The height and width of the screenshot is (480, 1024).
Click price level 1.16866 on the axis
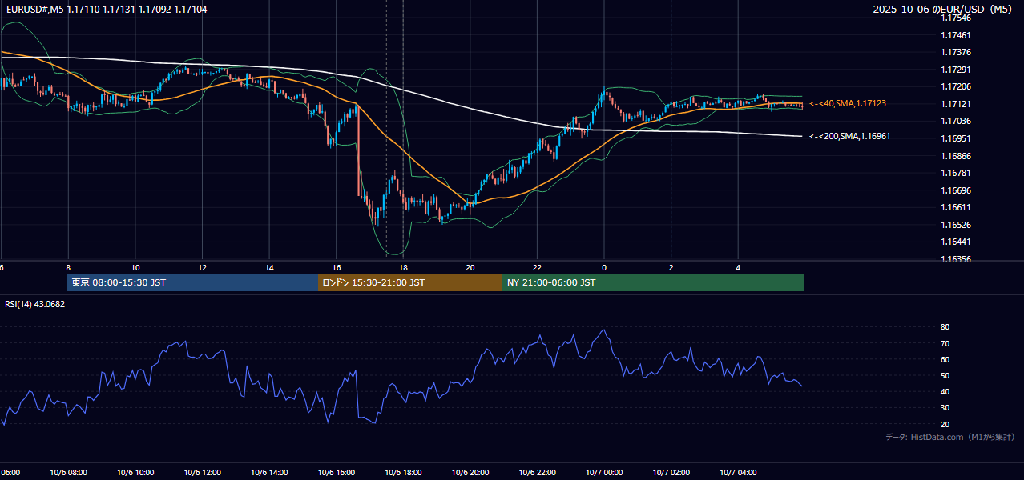pos(956,156)
